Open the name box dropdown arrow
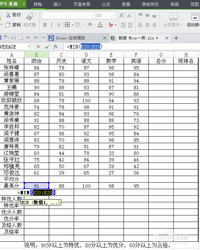The width and height of the screenshot is (200, 250). tap(28, 47)
